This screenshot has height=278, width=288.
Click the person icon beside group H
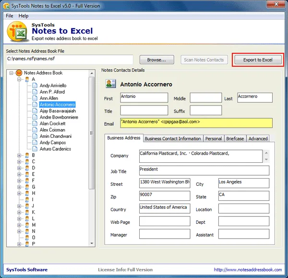pyautogui.click(x=27, y=193)
